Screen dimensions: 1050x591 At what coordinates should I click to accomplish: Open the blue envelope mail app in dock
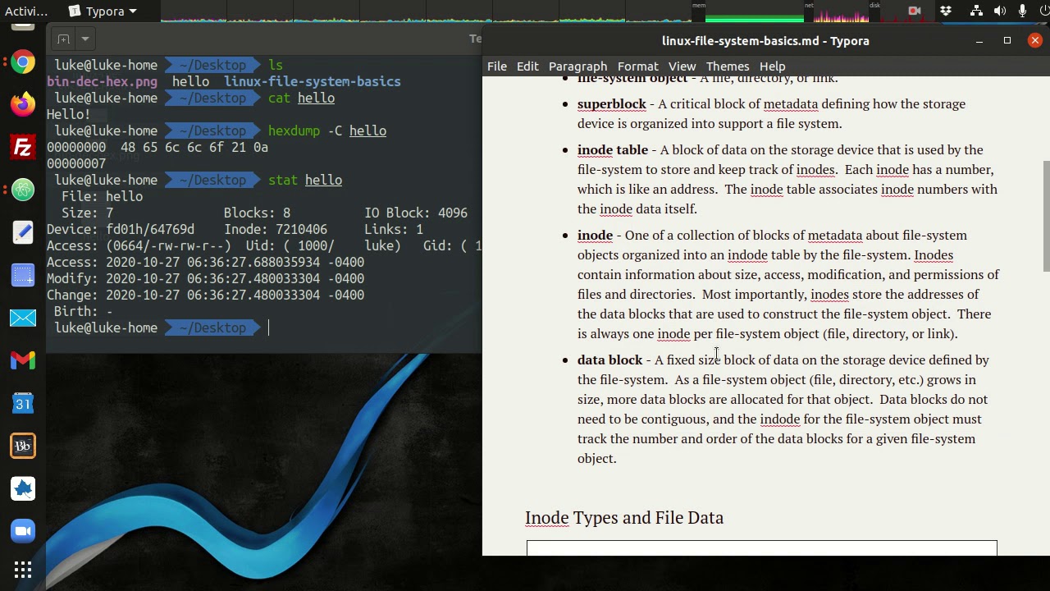point(23,318)
